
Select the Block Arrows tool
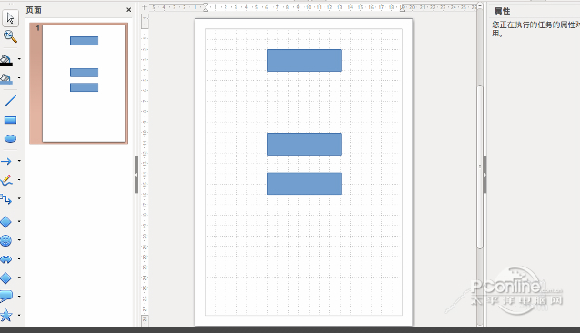[6, 259]
